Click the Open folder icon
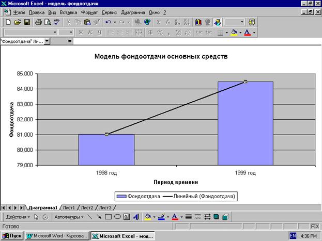 point(17,22)
